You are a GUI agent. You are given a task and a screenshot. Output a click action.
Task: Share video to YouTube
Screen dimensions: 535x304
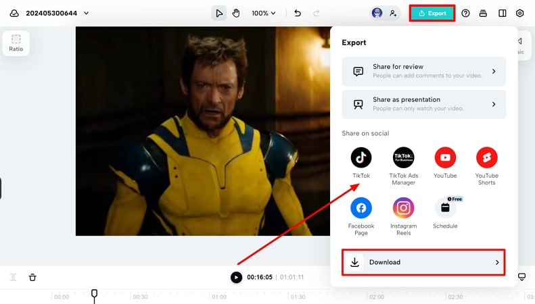point(445,158)
